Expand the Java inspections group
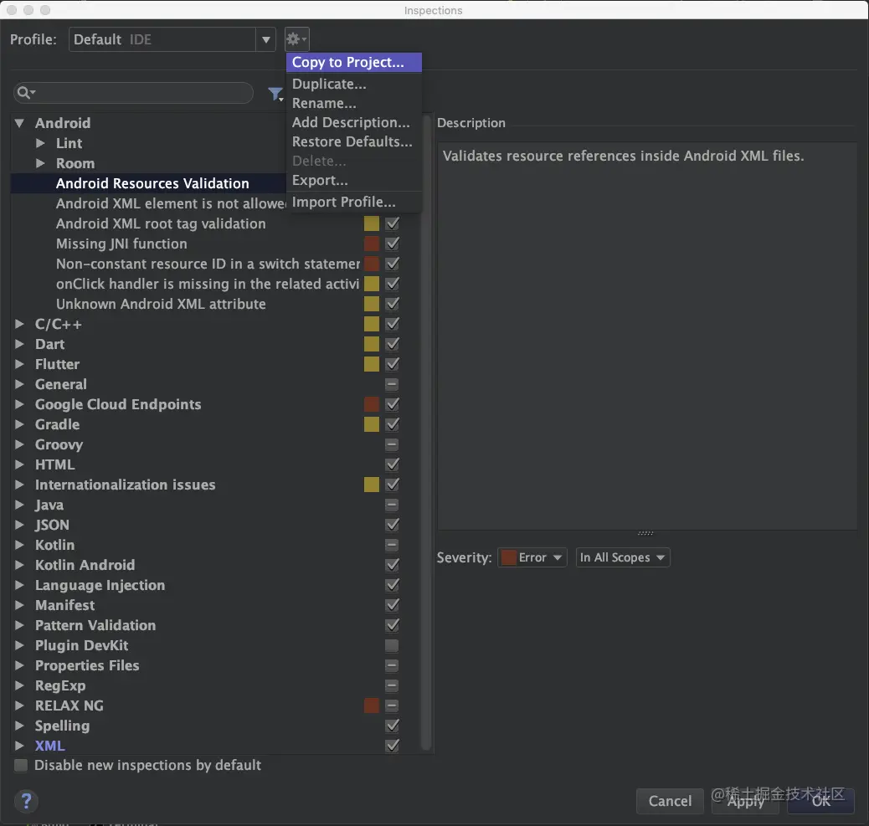 pos(19,505)
